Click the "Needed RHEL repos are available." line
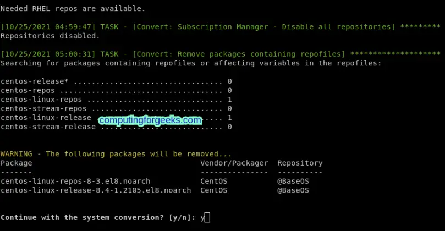Image resolution: width=445 pixels, height=231 pixels. (73, 9)
